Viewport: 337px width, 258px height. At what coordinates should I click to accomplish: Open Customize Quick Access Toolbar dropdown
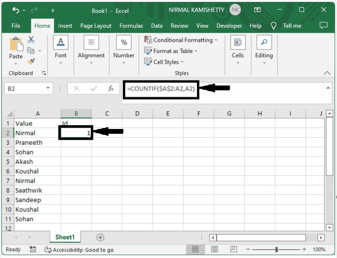pyautogui.click(x=52, y=10)
